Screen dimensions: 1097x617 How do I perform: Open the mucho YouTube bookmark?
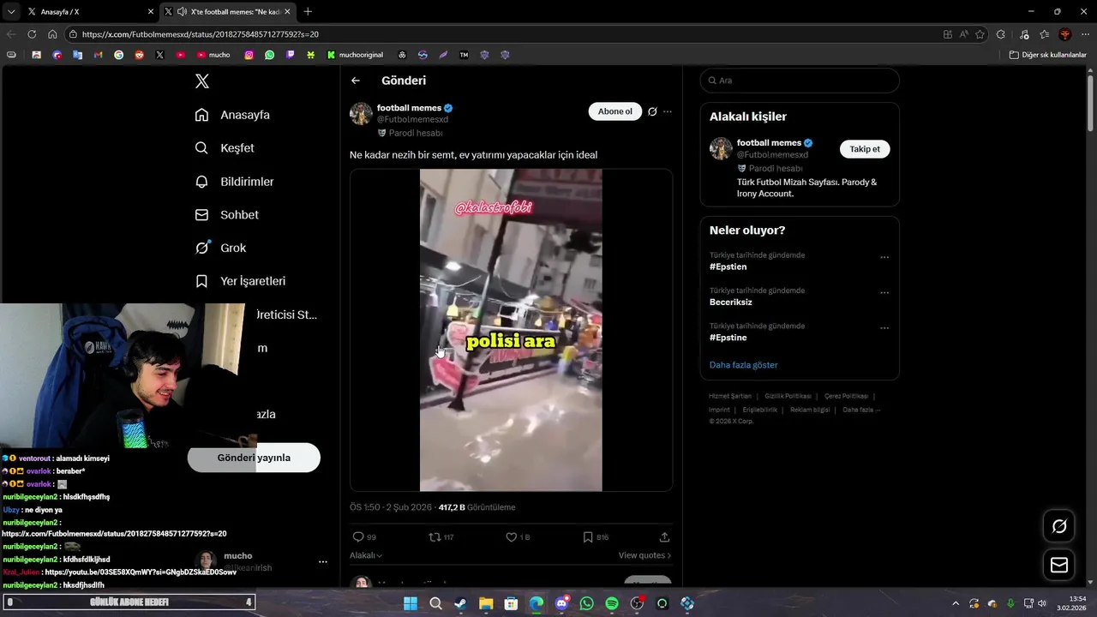[x=213, y=55]
